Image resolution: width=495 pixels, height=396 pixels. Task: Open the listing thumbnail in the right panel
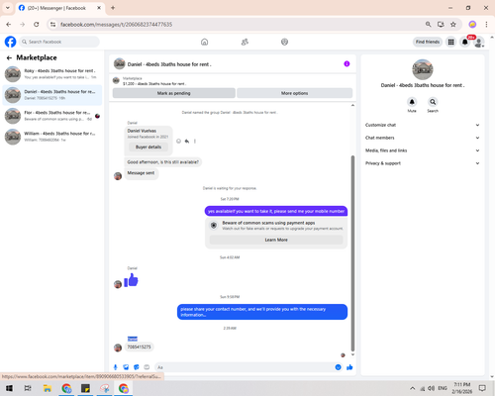click(423, 69)
